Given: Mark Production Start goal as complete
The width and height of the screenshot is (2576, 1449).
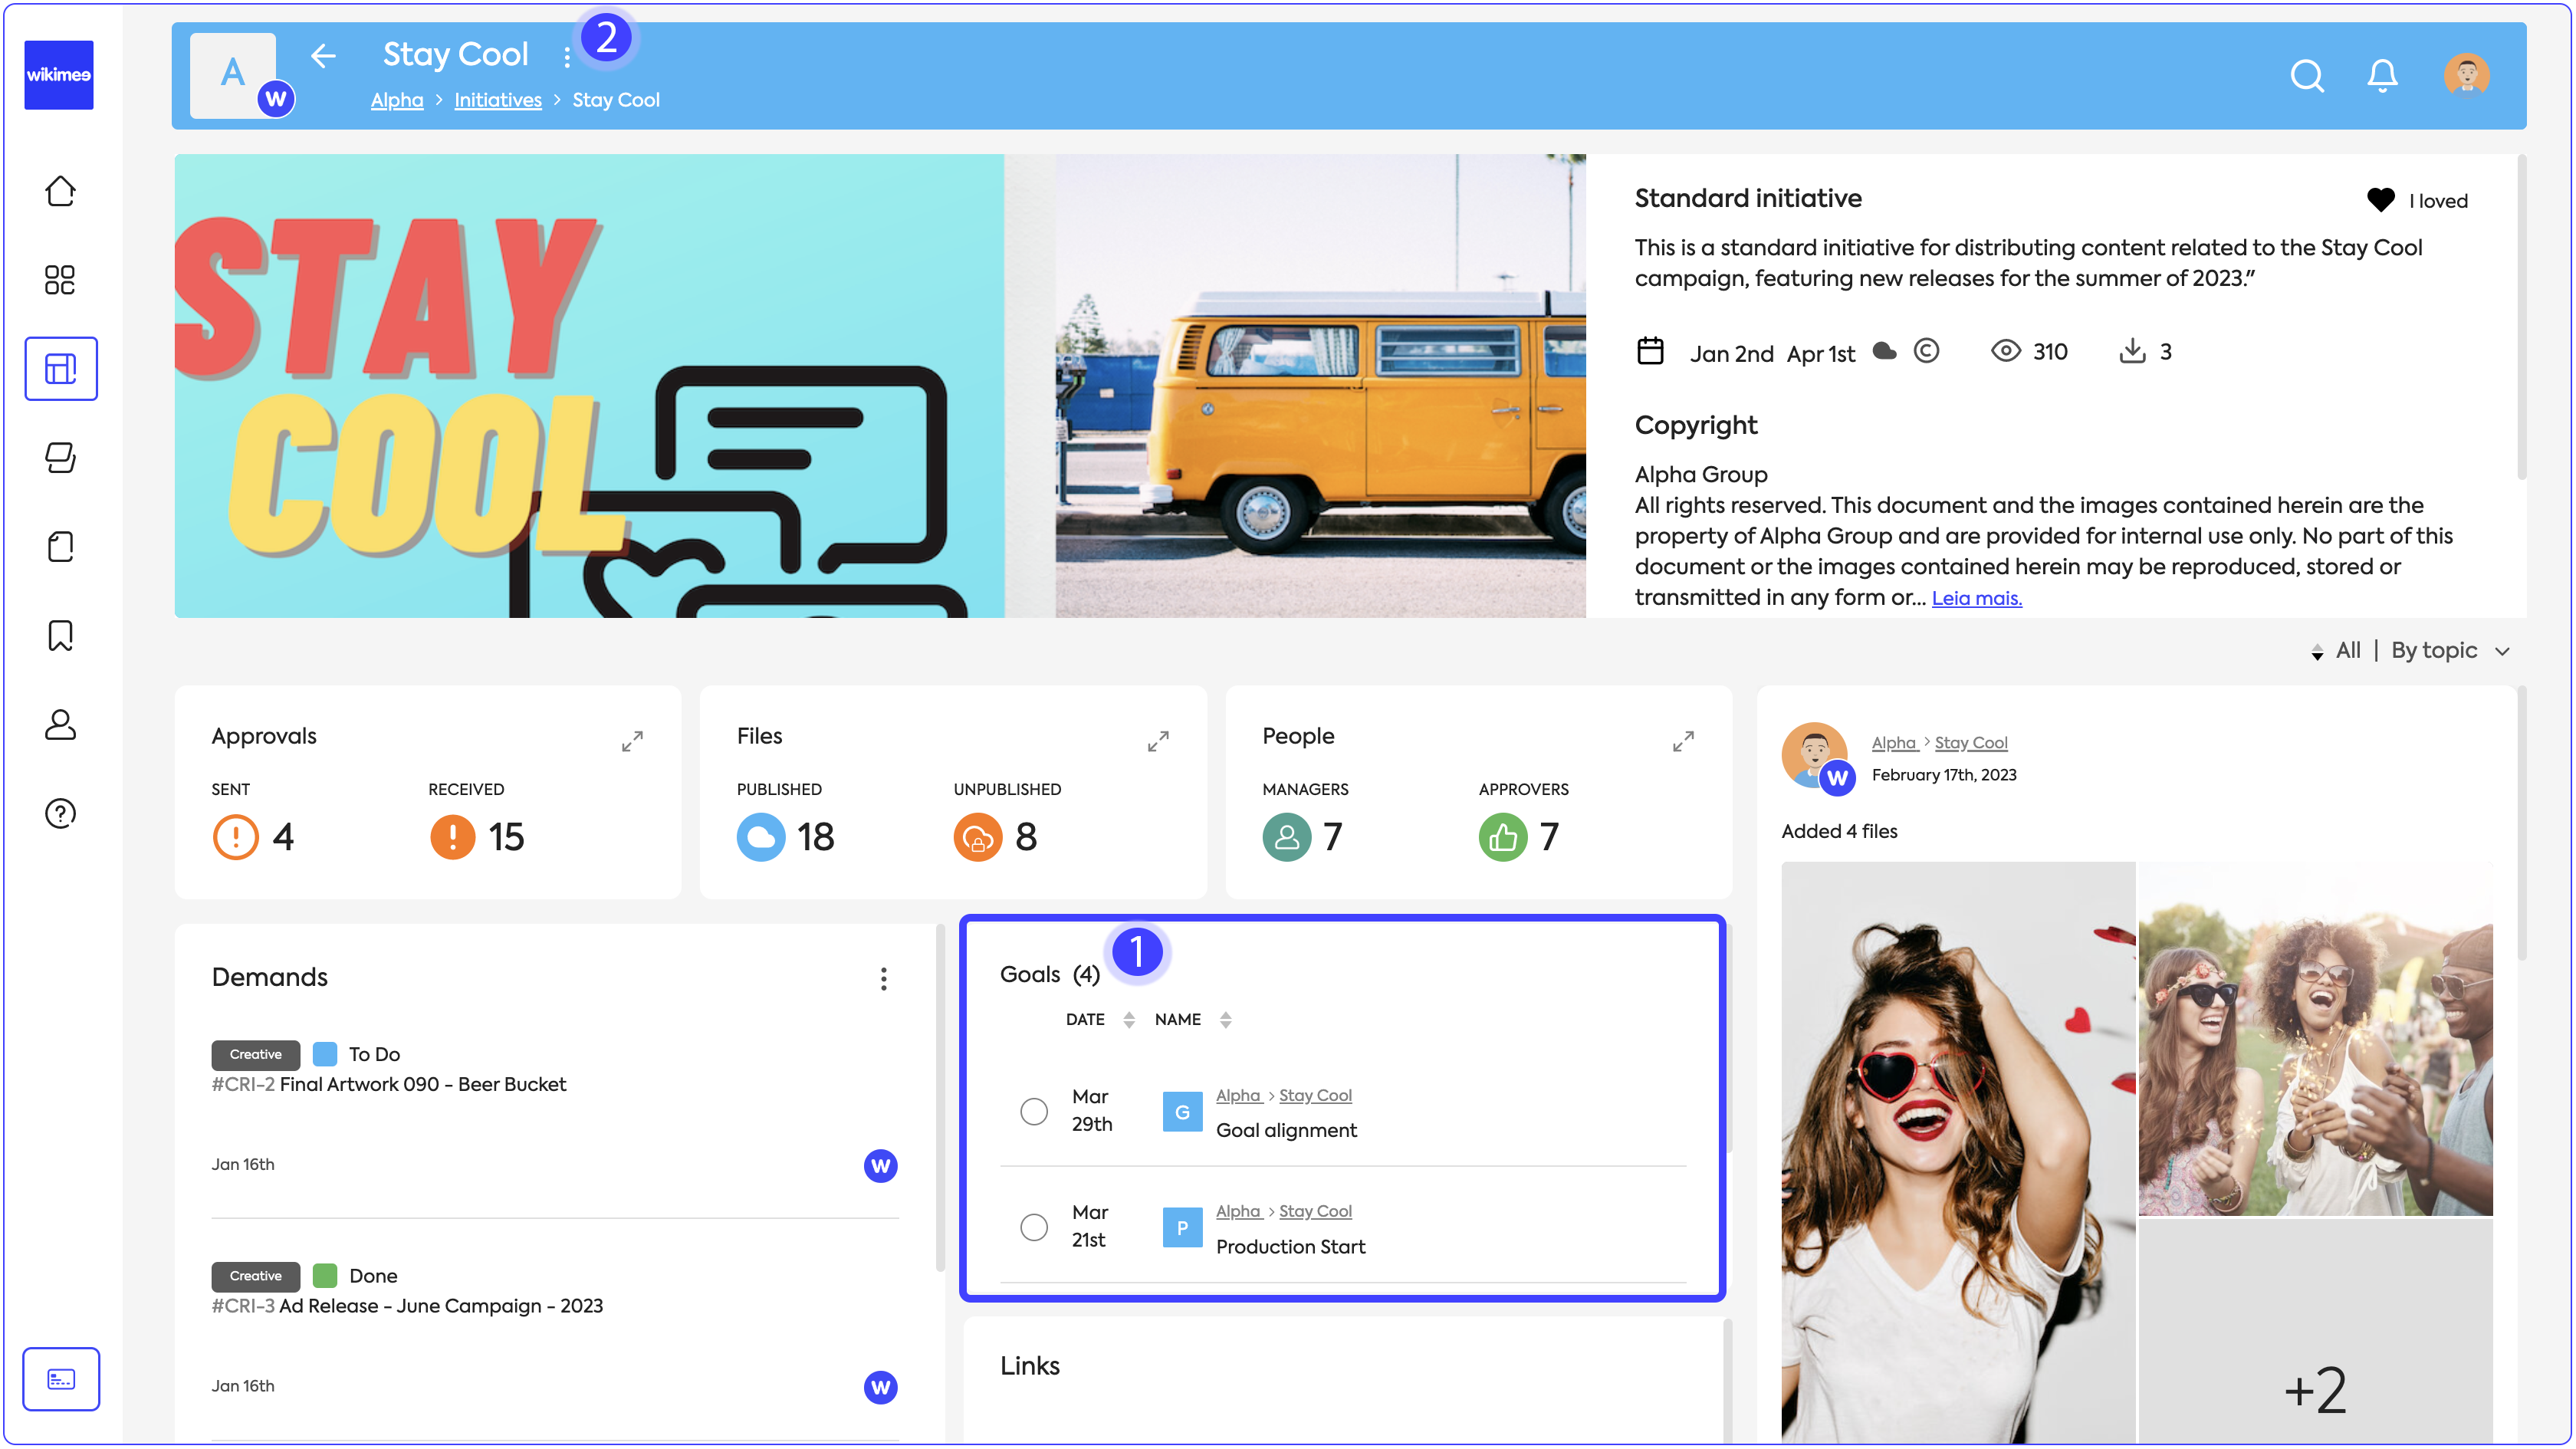Looking at the screenshot, I should click(1034, 1228).
